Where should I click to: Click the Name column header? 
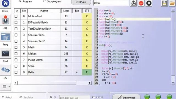(44, 11)
